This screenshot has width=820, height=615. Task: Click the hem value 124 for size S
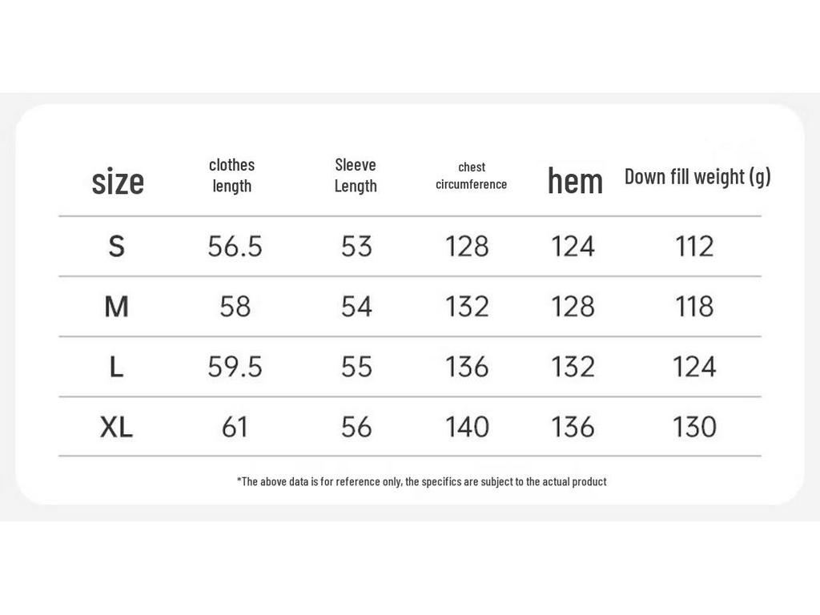[x=573, y=246]
